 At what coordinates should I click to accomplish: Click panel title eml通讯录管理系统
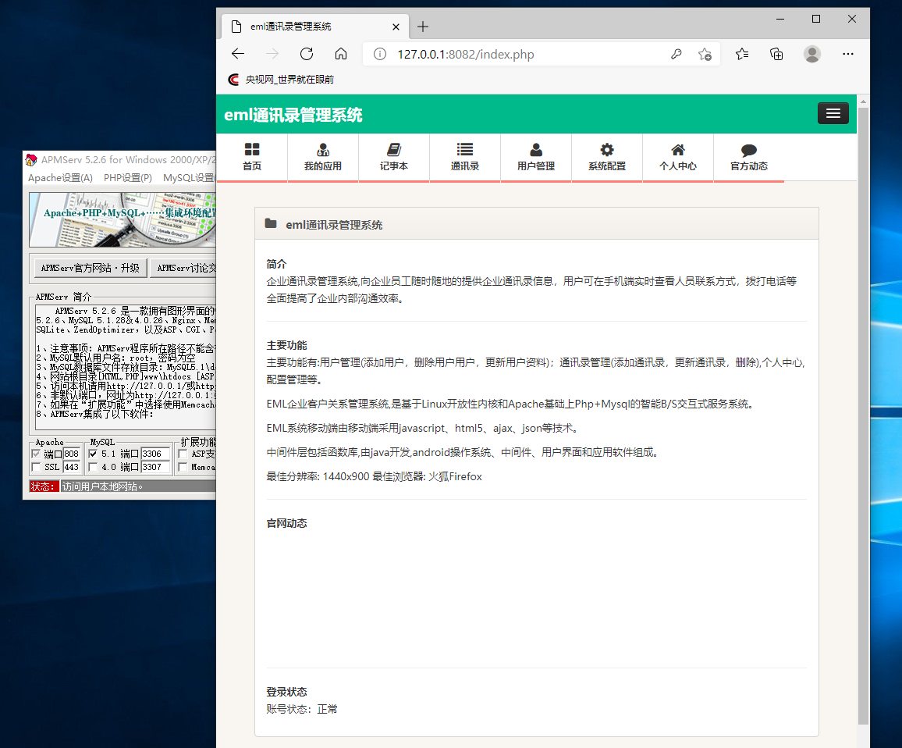(x=334, y=225)
